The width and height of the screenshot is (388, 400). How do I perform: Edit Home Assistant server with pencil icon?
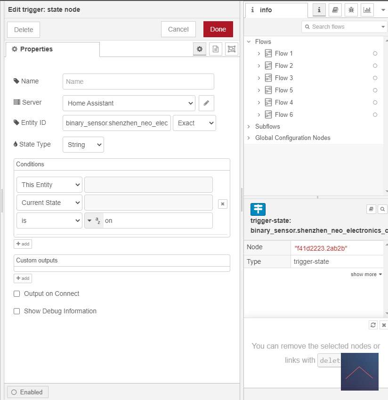tap(206, 103)
